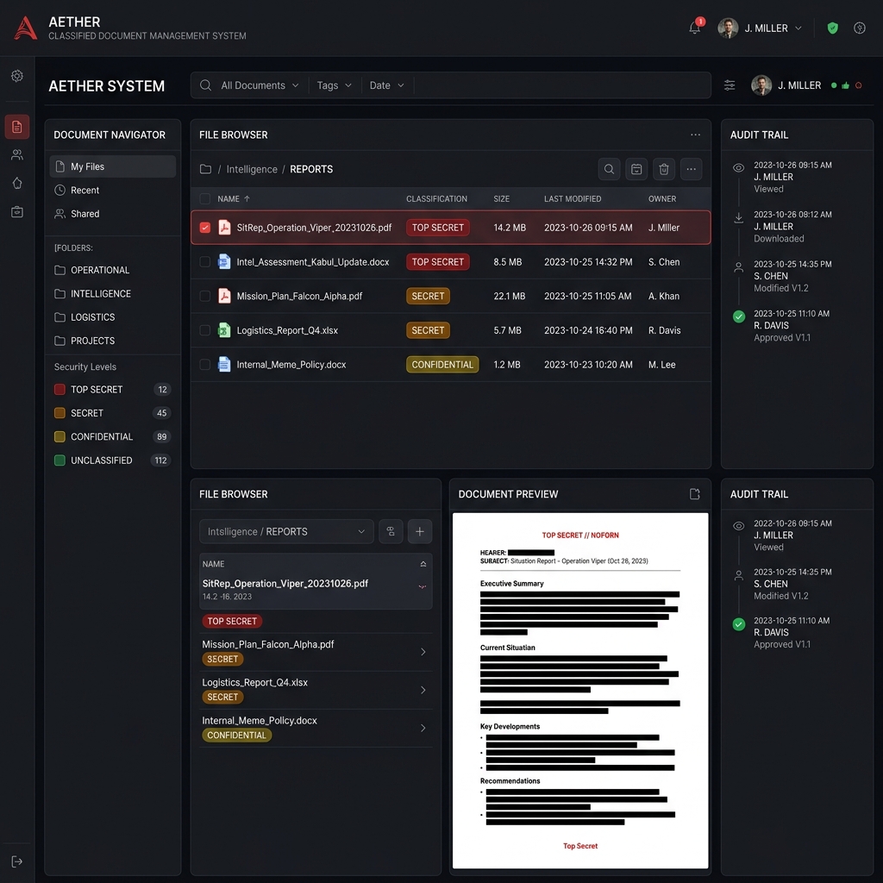
Task: Click the logout icon at sidebar bottom
Action: pos(17,861)
